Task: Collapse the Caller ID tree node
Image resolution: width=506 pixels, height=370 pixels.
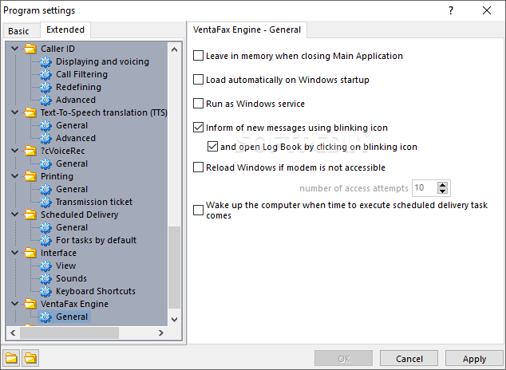Action: coord(14,49)
